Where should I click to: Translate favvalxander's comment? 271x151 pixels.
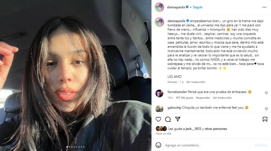(x=222, y=98)
